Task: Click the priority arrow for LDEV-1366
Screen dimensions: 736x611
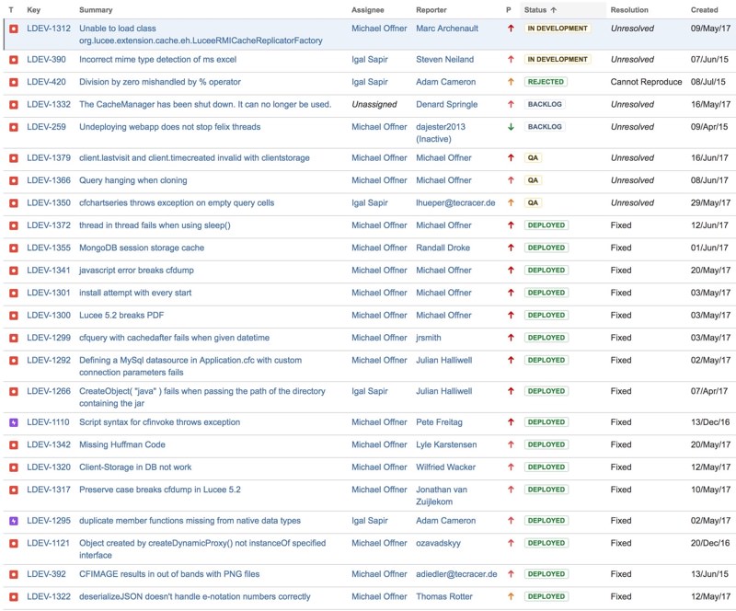Action: [x=511, y=180]
